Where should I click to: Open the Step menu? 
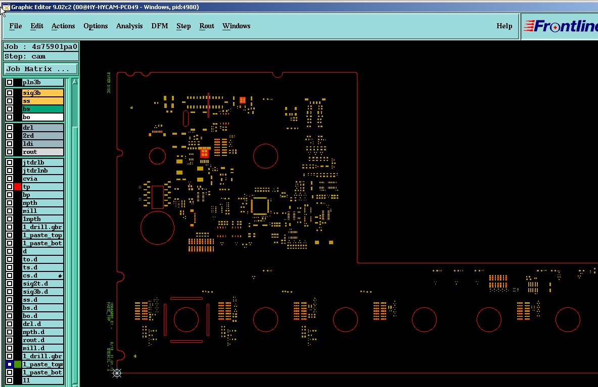183,26
